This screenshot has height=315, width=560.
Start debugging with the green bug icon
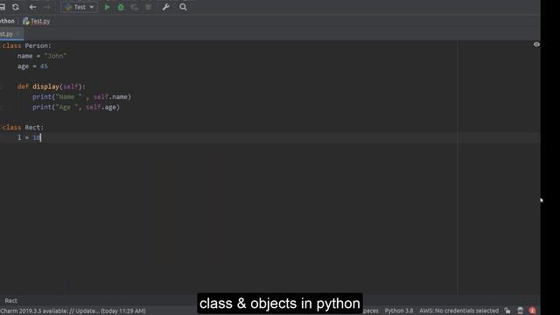pos(121,7)
